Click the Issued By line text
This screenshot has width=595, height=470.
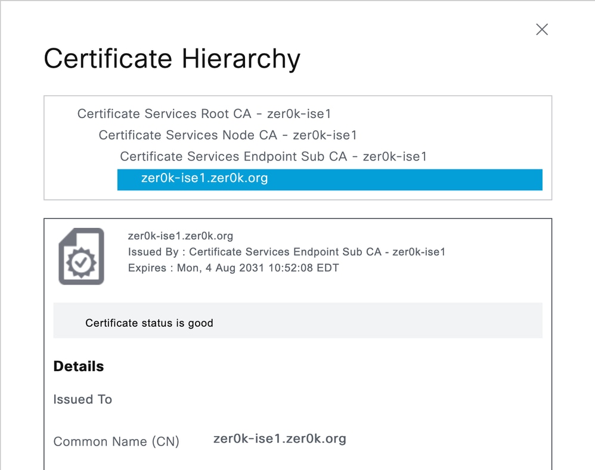[287, 252]
